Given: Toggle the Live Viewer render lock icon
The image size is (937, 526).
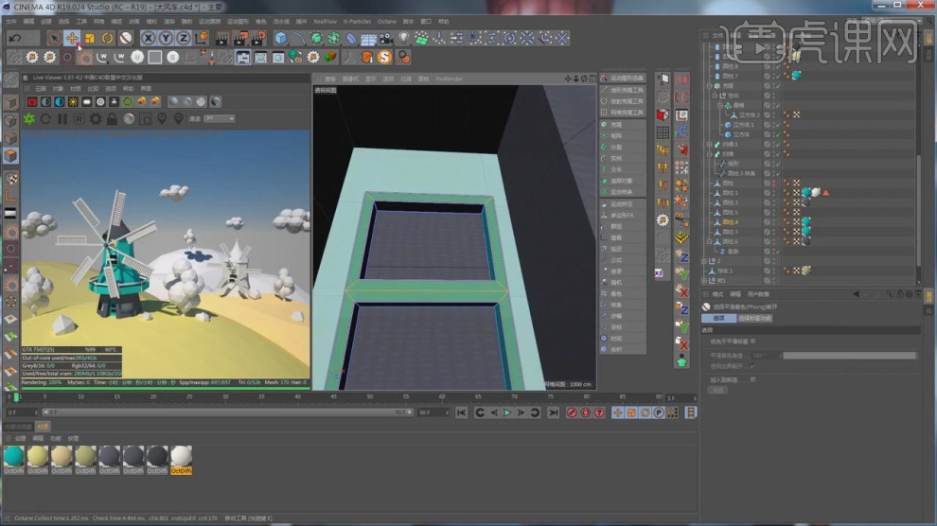Looking at the screenshot, I should point(113,119).
